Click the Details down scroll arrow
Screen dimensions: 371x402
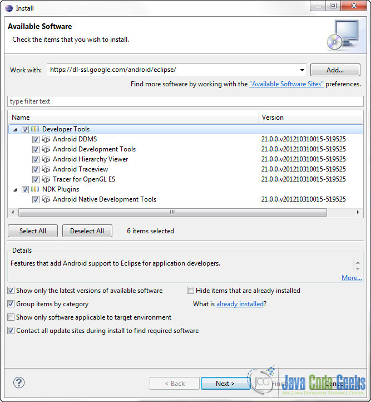358,269
